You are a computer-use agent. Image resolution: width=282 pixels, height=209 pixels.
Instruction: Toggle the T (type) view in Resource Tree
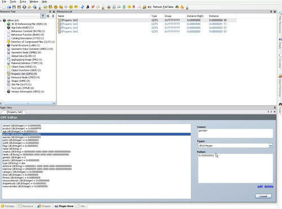pos(43,16)
